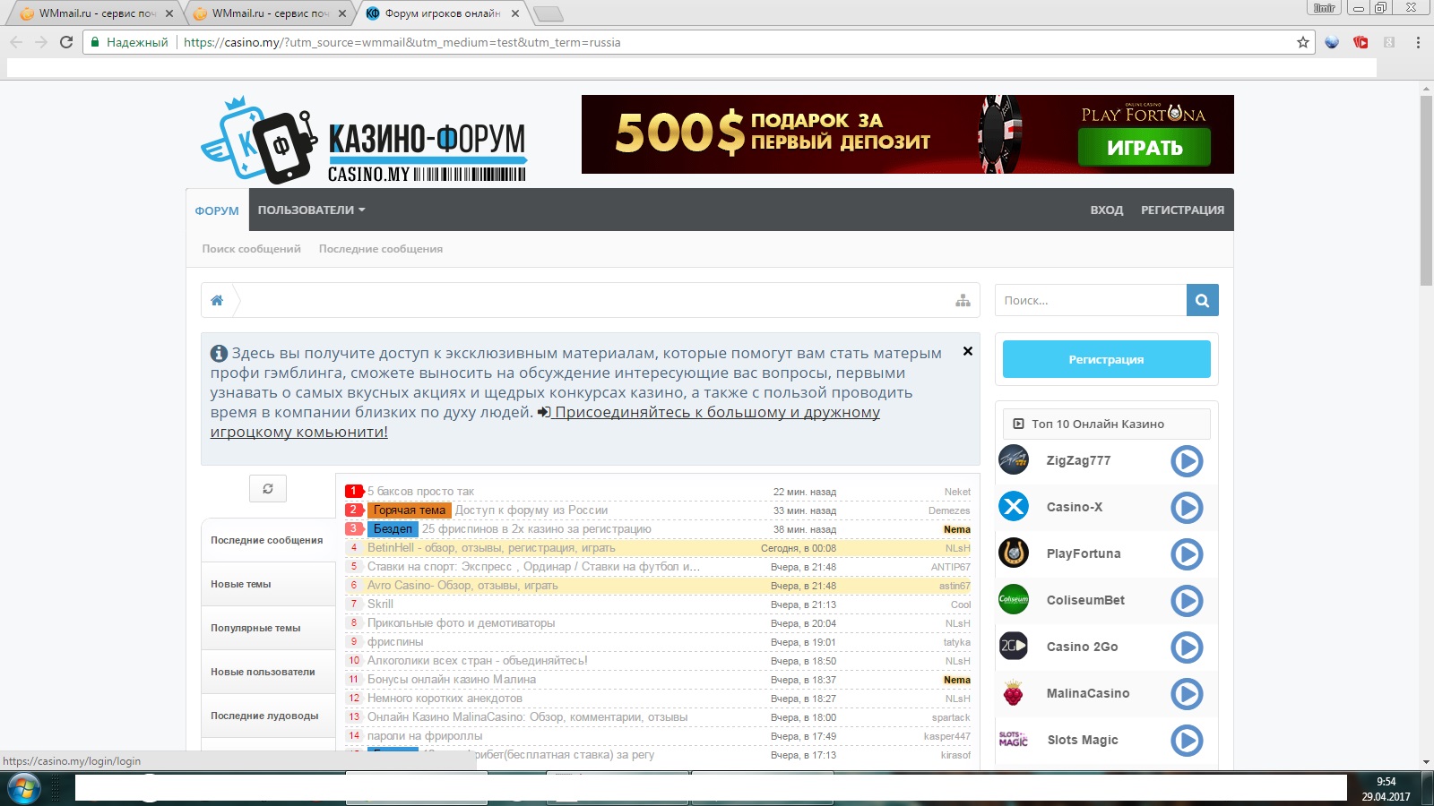This screenshot has width=1434, height=806.
Task: Open topic 5 баксов просто так
Action: 420,492
